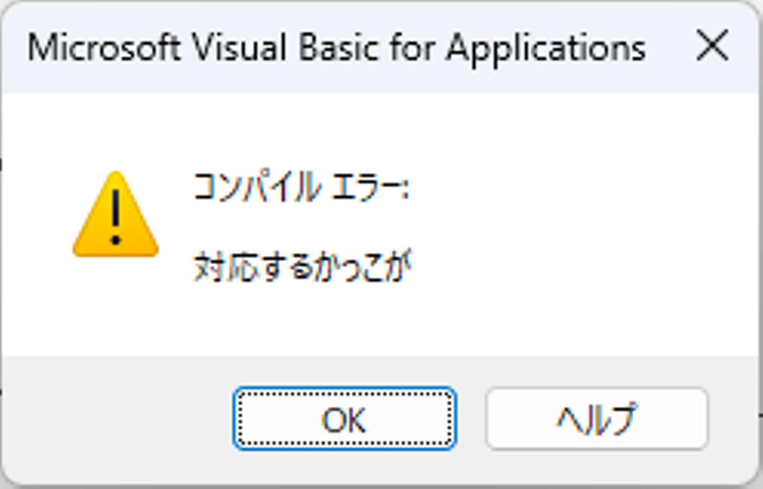The width and height of the screenshot is (763, 489).
Task: Open help with the ヘルプ button
Action: (x=596, y=419)
